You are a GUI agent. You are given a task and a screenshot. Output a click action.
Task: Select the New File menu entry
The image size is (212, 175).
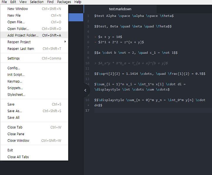[34, 15]
